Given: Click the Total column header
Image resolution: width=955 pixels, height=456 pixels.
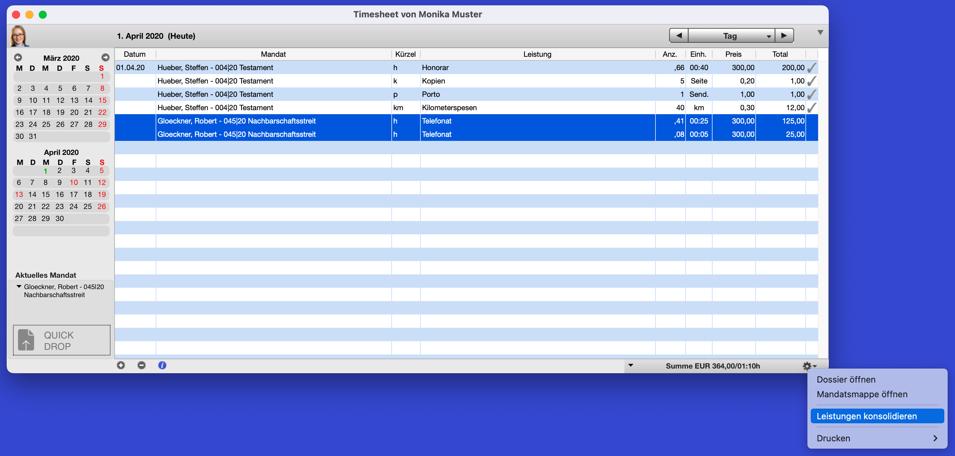Looking at the screenshot, I should coord(780,54).
